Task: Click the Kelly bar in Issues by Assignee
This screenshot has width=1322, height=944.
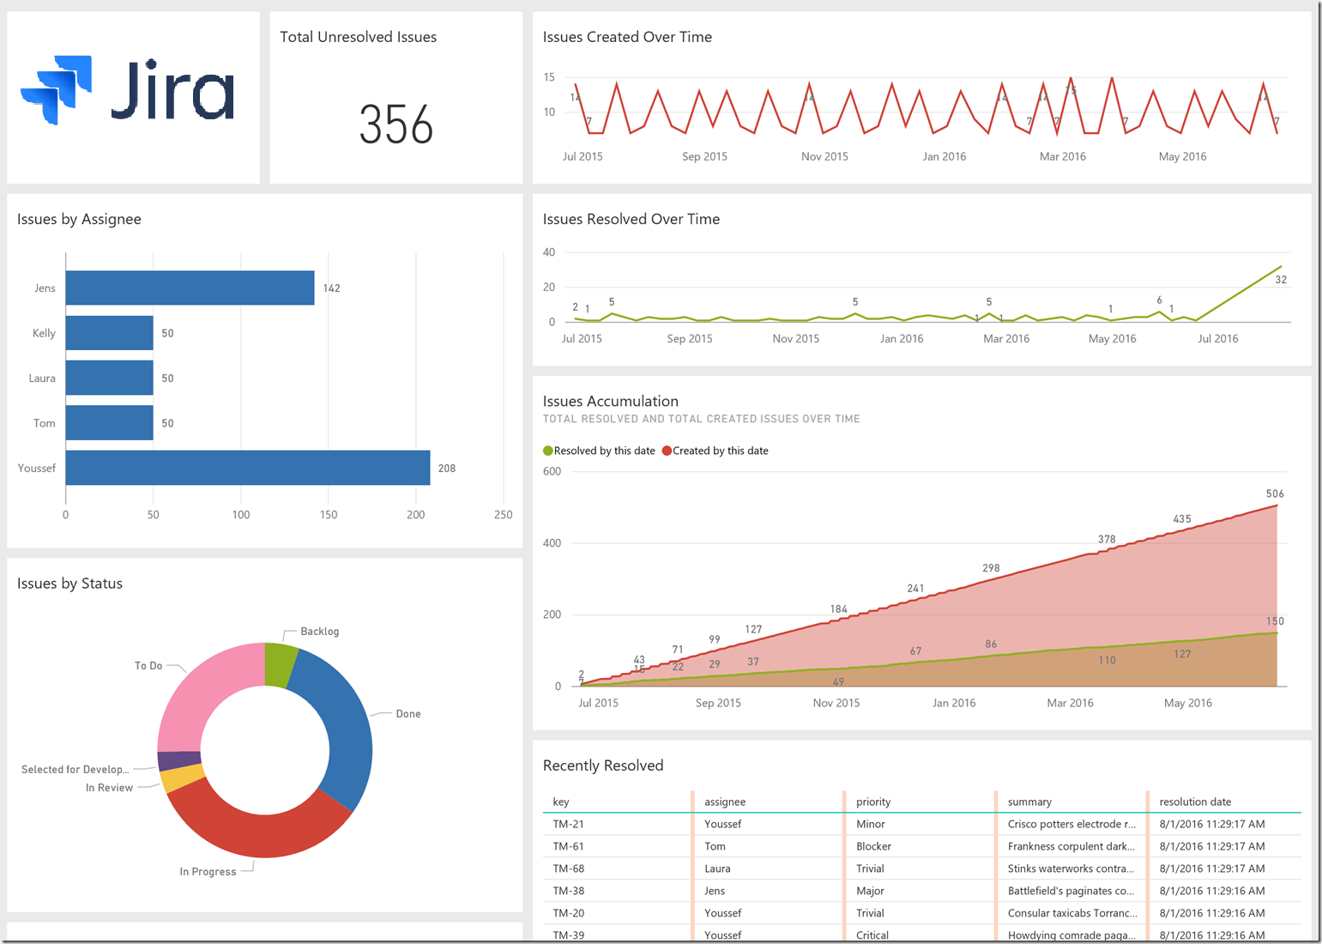Action: 109,333
